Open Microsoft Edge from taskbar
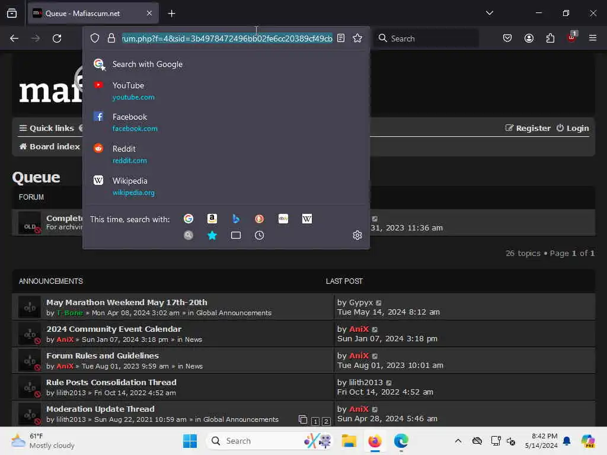The width and height of the screenshot is (607, 455). click(401, 441)
